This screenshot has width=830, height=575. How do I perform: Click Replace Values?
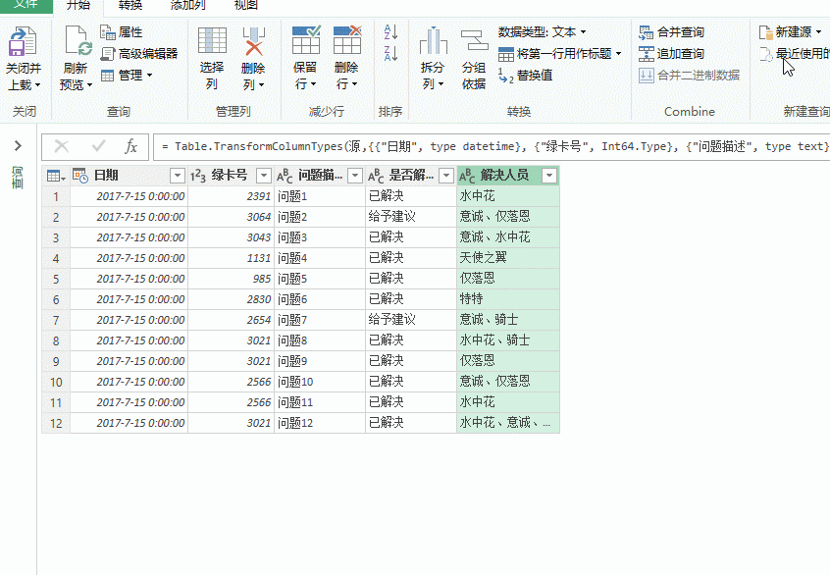tap(526, 76)
